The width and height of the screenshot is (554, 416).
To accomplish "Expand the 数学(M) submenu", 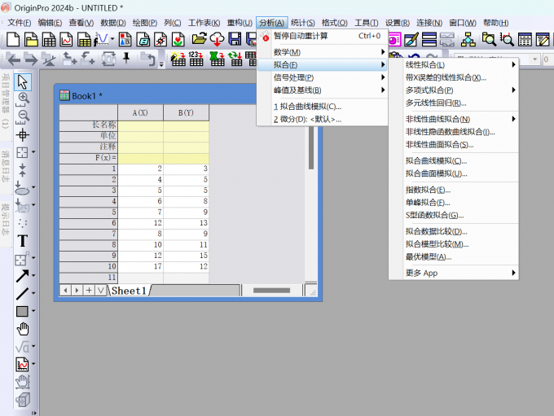I will click(323, 52).
